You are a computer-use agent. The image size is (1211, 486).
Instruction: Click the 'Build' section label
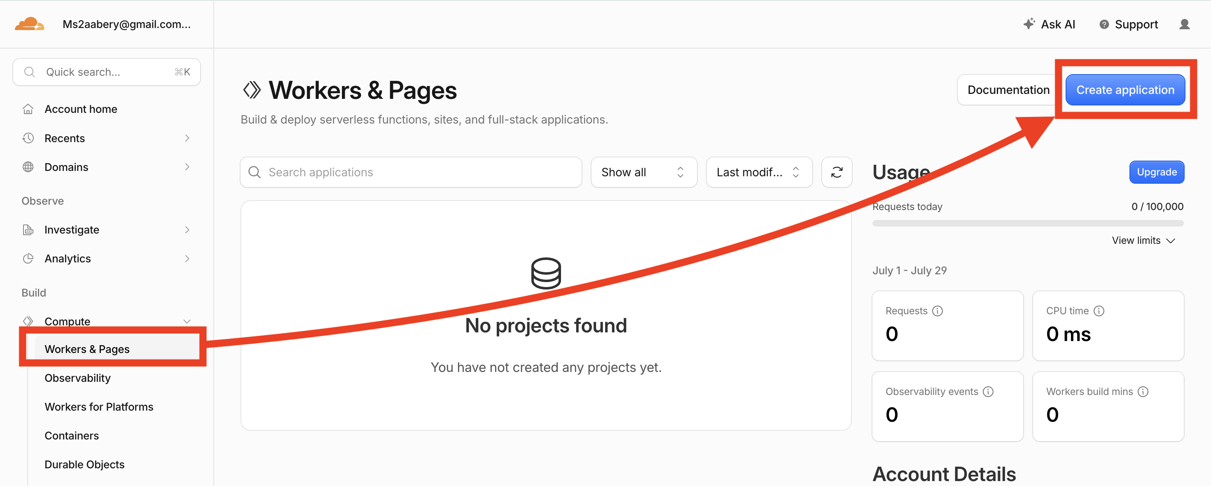33,292
